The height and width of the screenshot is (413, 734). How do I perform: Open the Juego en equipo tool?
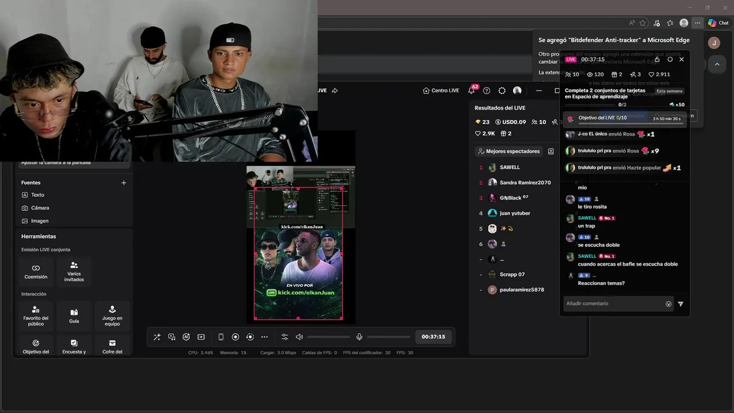(x=112, y=315)
